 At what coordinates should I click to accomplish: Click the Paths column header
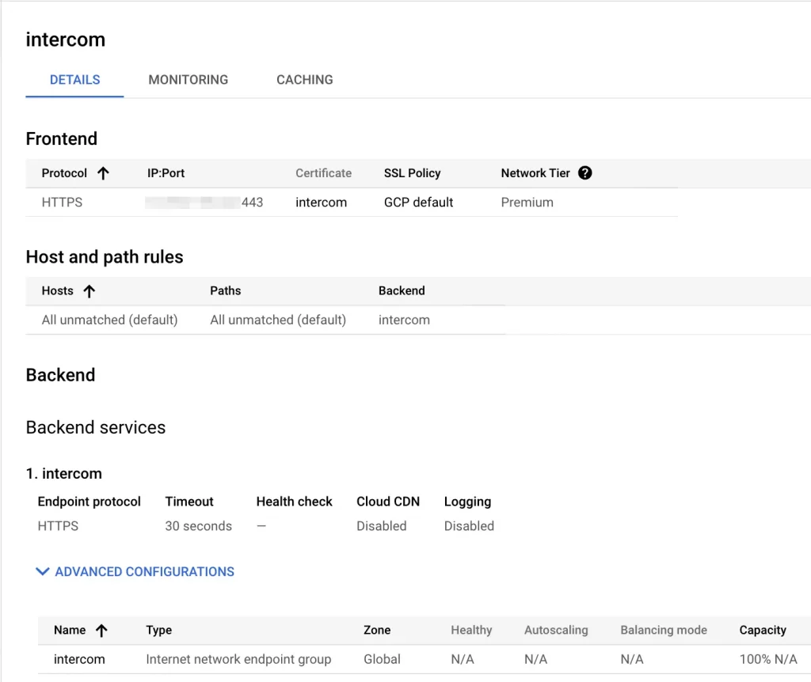click(226, 291)
